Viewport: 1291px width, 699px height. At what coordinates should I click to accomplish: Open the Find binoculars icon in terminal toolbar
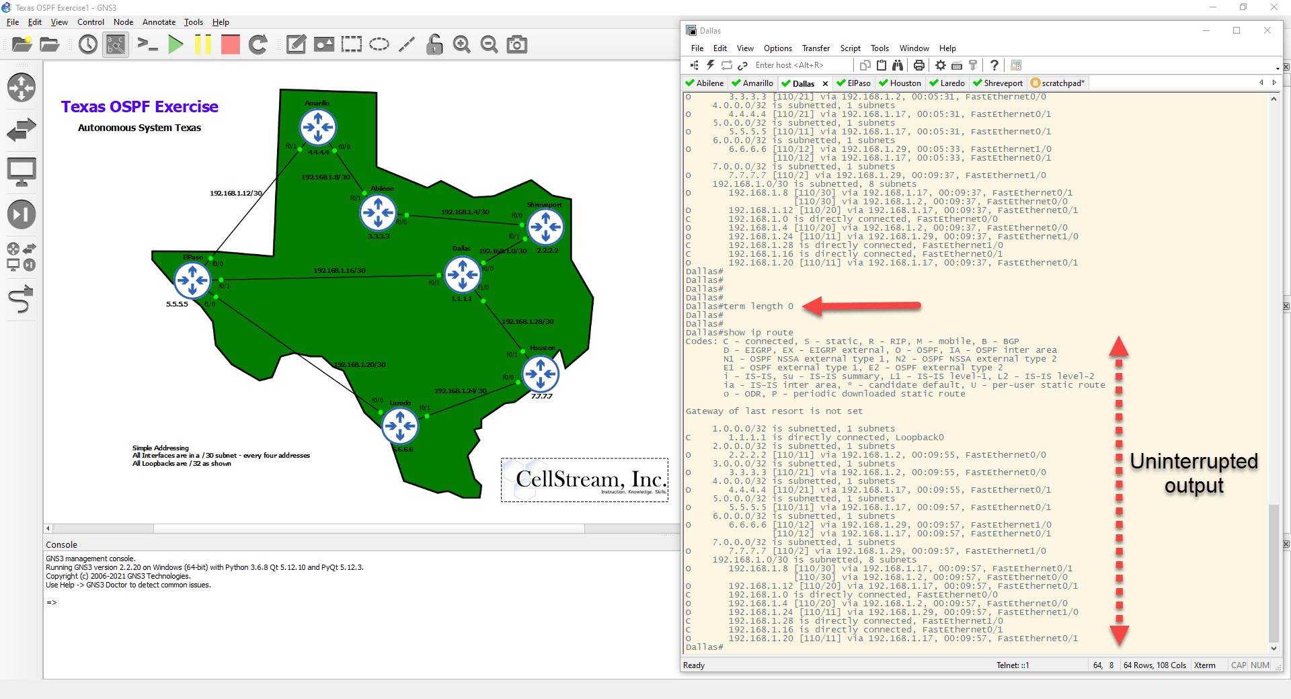898,65
